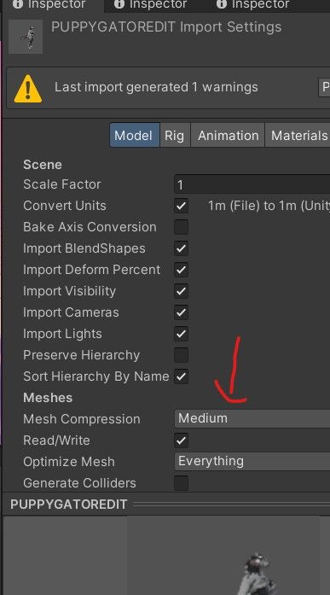This screenshot has height=595, width=330.
Task: Toggle Sort Hierarchy By Name checkbox
Action: click(x=181, y=376)
